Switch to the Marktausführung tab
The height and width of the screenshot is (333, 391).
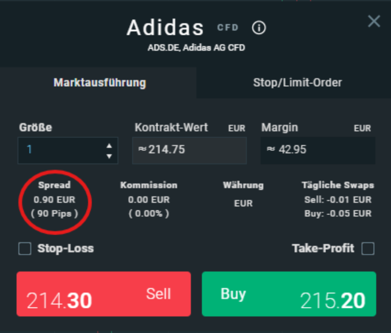pyautogui.click(x=100, y=83)
